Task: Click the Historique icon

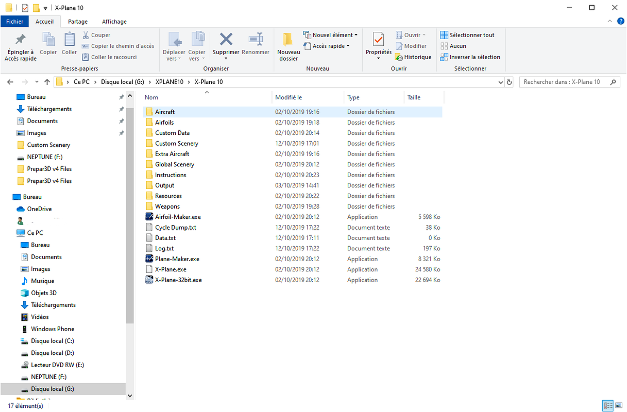Action: click(399, 57)
